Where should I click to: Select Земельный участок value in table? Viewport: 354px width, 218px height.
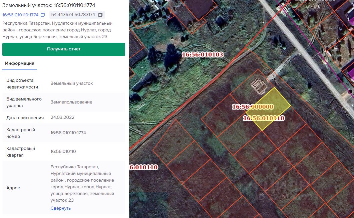tap(72, 83)
